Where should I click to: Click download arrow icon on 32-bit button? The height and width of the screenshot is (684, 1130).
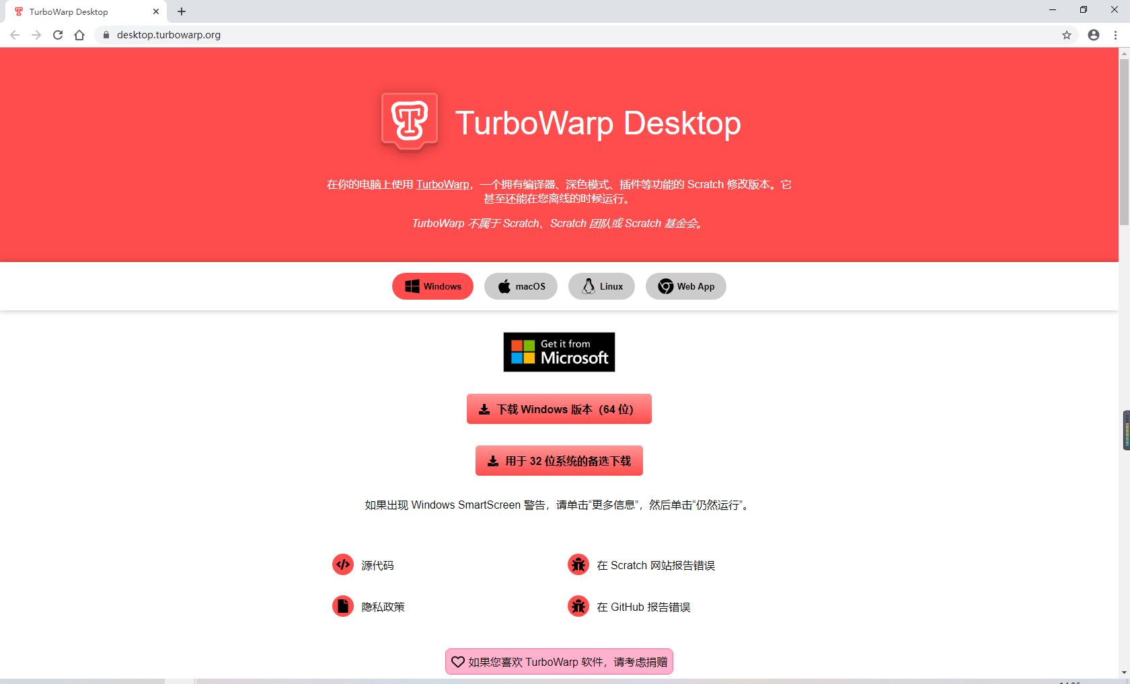click(x=493, y=461)
